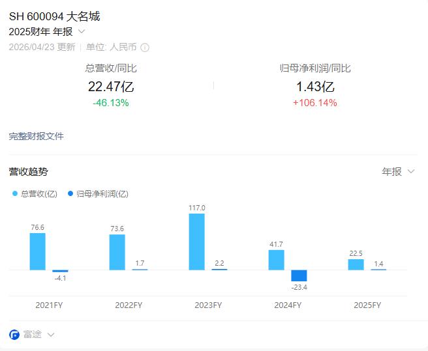Select the 2025FY revenue bar 22.5
Image resolution: width=428 pixels, height=351 pixels.
[356, 264]
